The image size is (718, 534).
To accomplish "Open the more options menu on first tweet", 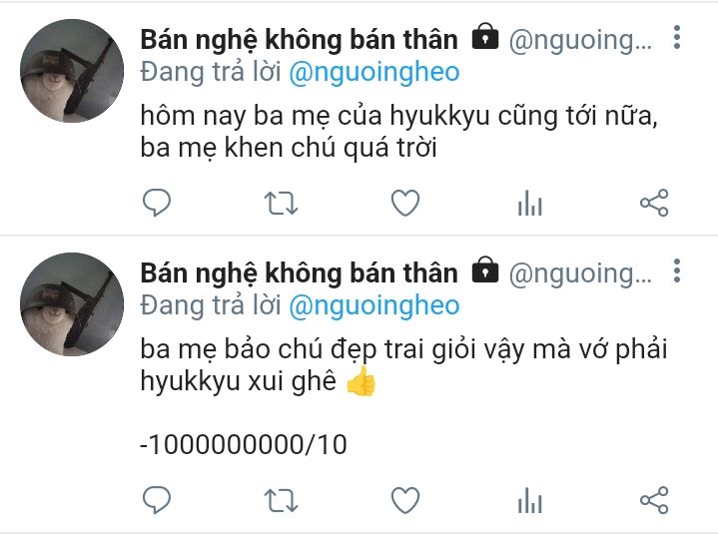I will 677,37.
